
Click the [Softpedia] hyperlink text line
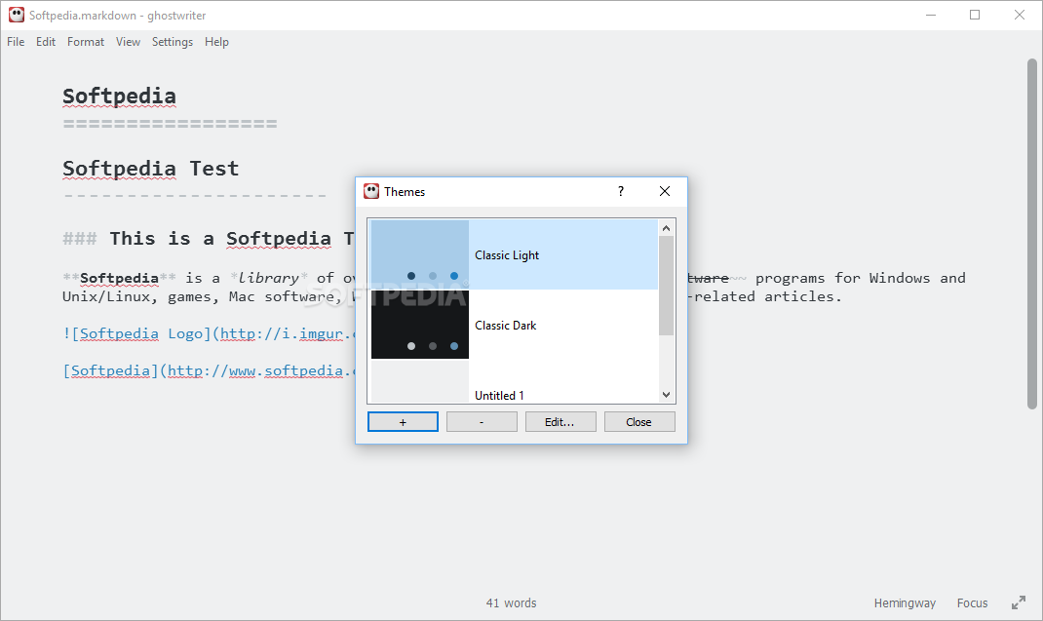click(210, 370)
